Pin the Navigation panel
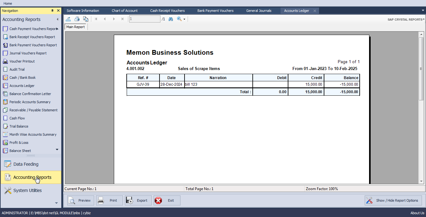This screenshot has width=426, height=217. pos(53,11)
